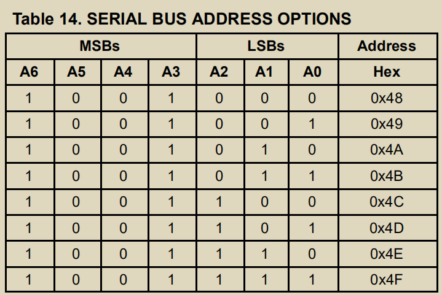This screenshot has height=295, width=442.
Task: Click the A5 column header
Action: pos(77,72)
